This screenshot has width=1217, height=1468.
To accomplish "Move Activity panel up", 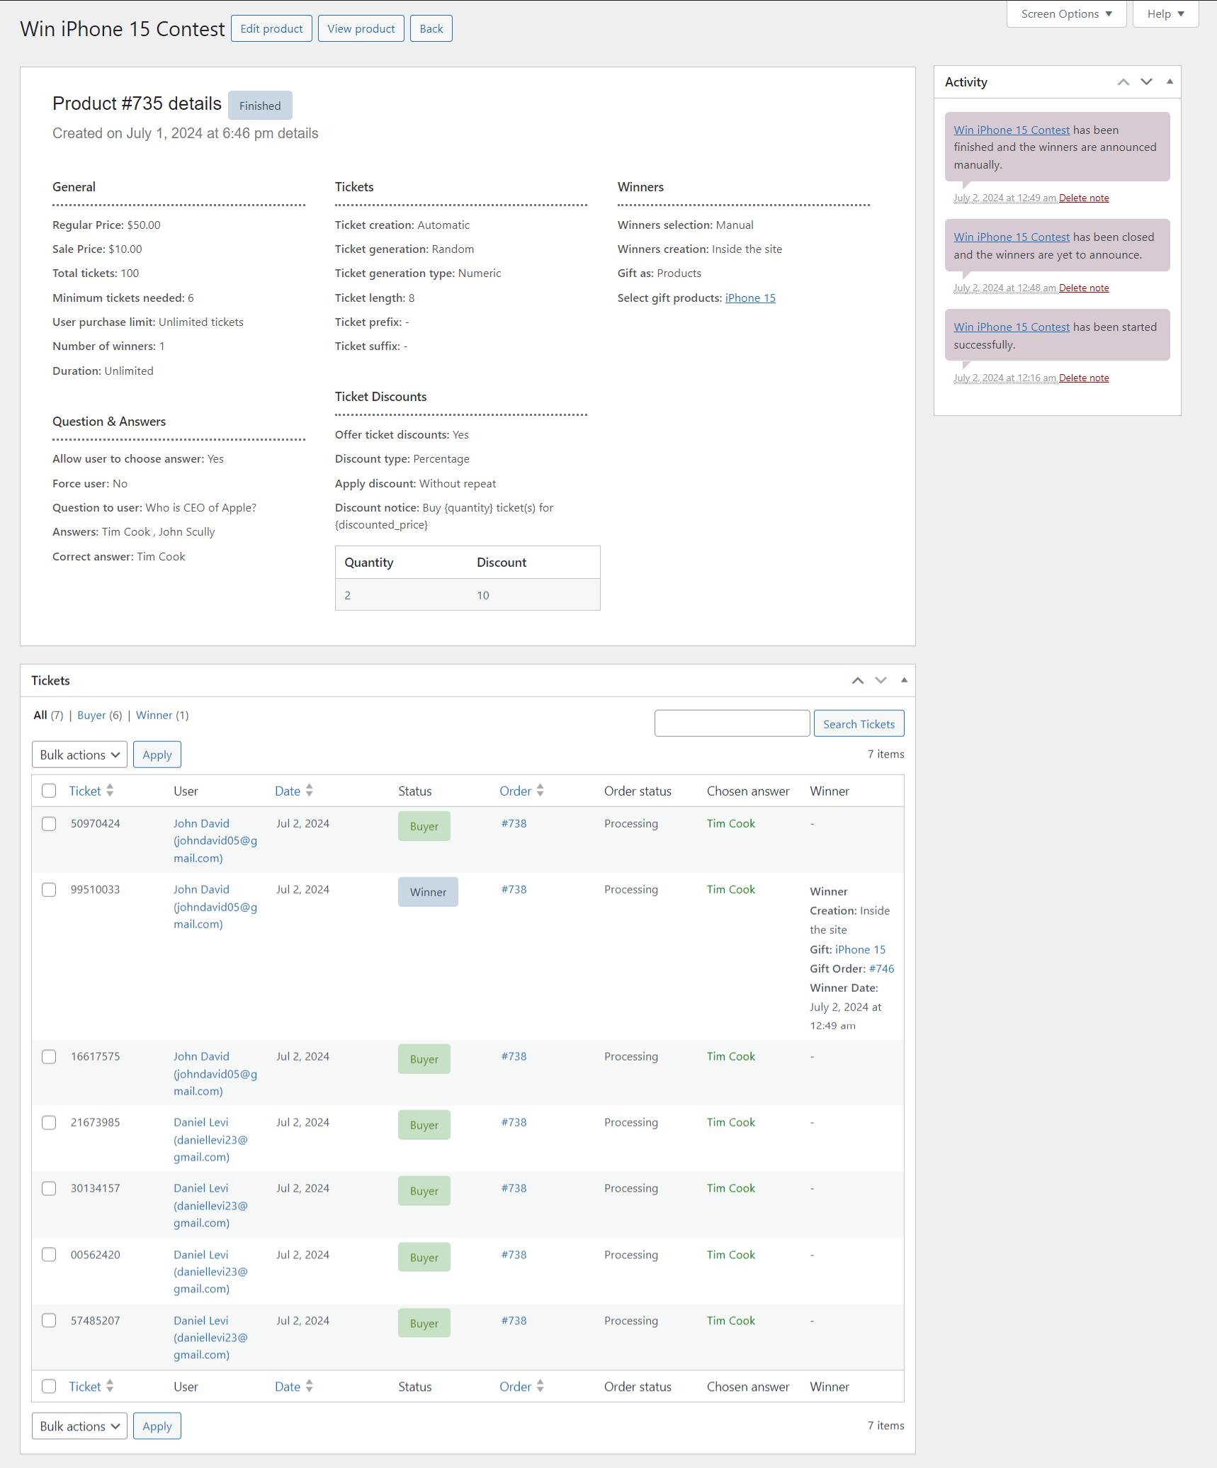I will coord(1123,82).
